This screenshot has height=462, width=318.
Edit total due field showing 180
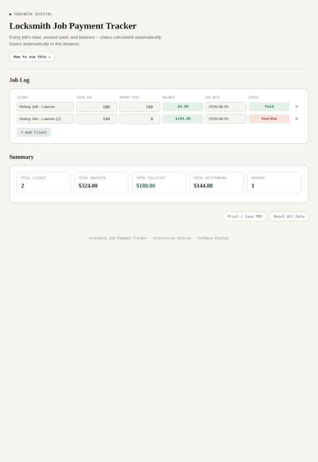pyautogui.click(x=97, y=106)
